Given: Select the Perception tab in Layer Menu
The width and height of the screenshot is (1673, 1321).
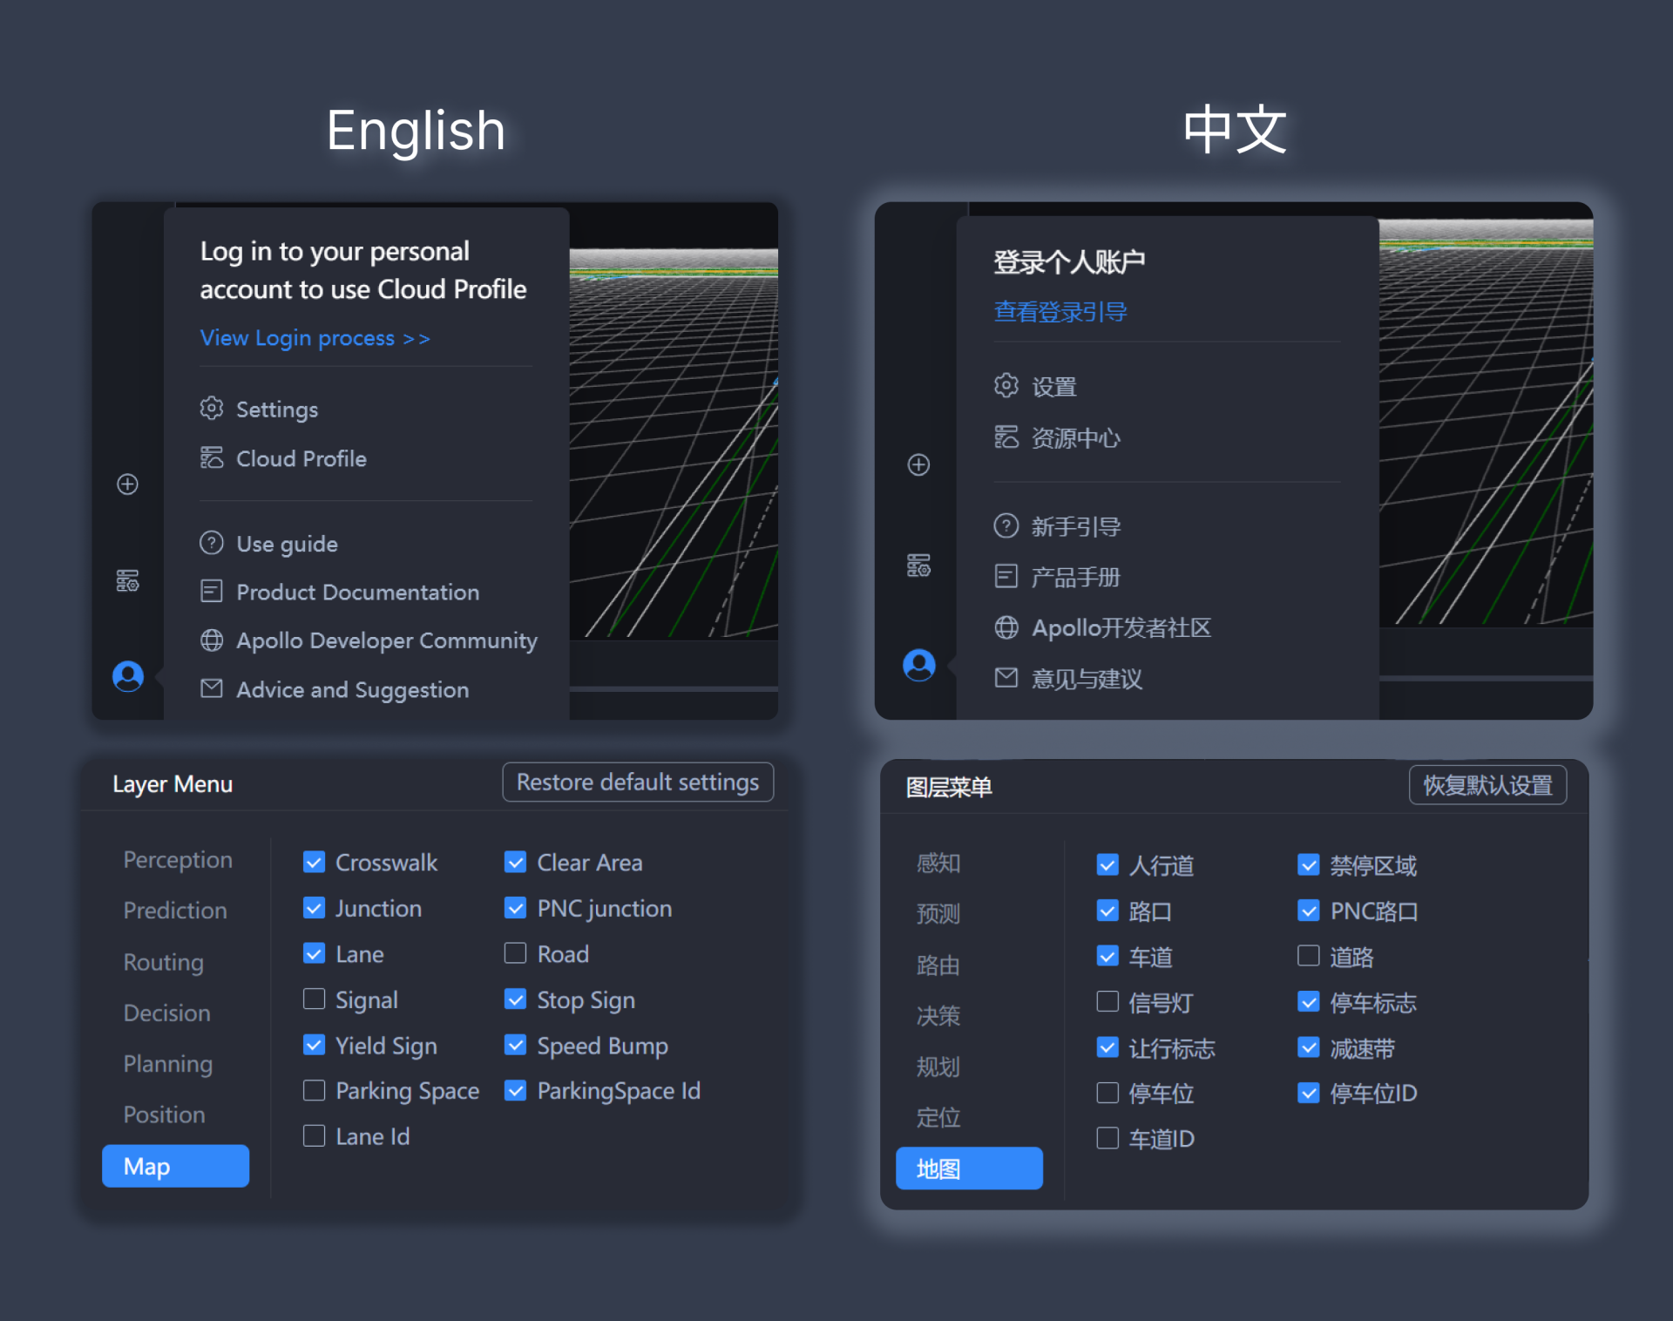Looking at the screenshot, I should click(x=178, y=859).
